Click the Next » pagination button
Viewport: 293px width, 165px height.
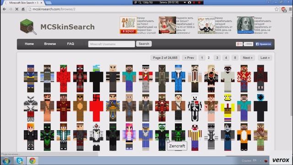pyautogui.click(x=248, y=58)
